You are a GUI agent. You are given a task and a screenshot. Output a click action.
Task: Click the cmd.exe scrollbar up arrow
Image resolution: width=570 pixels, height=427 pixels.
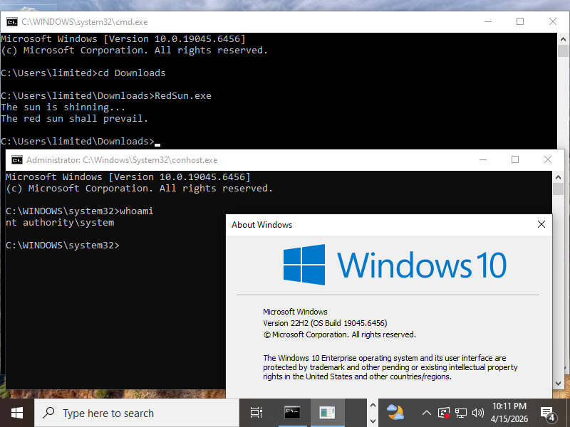click(x=563, y=38)
